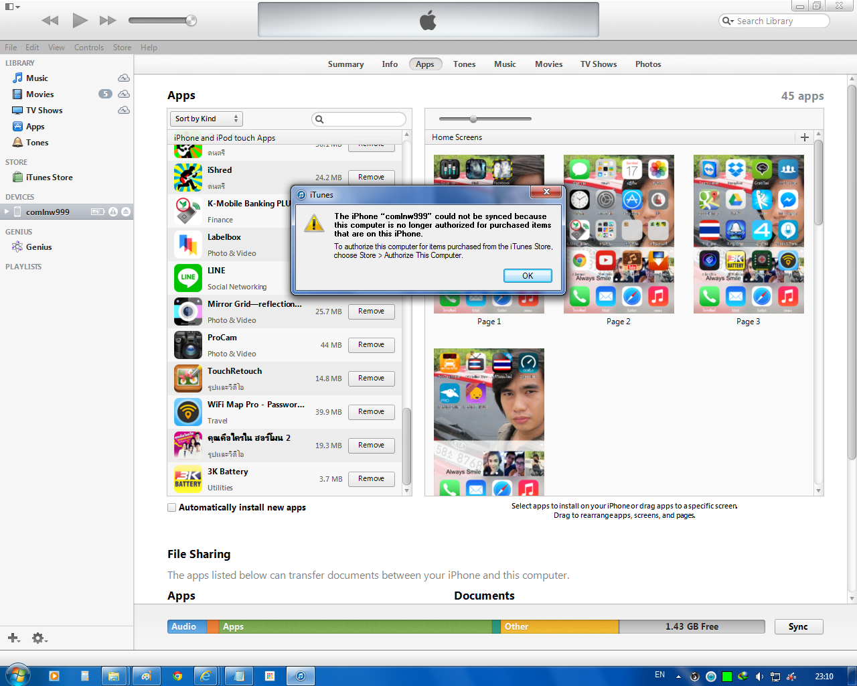This screenshot has height=686, width=857.
Task: Click the app list vertical scrollbar
Action: tap(406, 446)
